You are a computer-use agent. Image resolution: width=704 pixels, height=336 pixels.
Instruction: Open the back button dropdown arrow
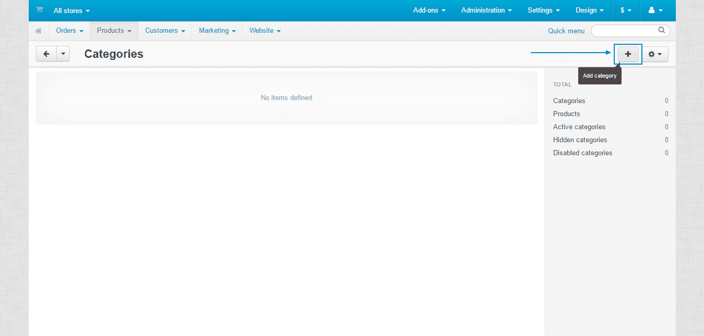(63, 54)
